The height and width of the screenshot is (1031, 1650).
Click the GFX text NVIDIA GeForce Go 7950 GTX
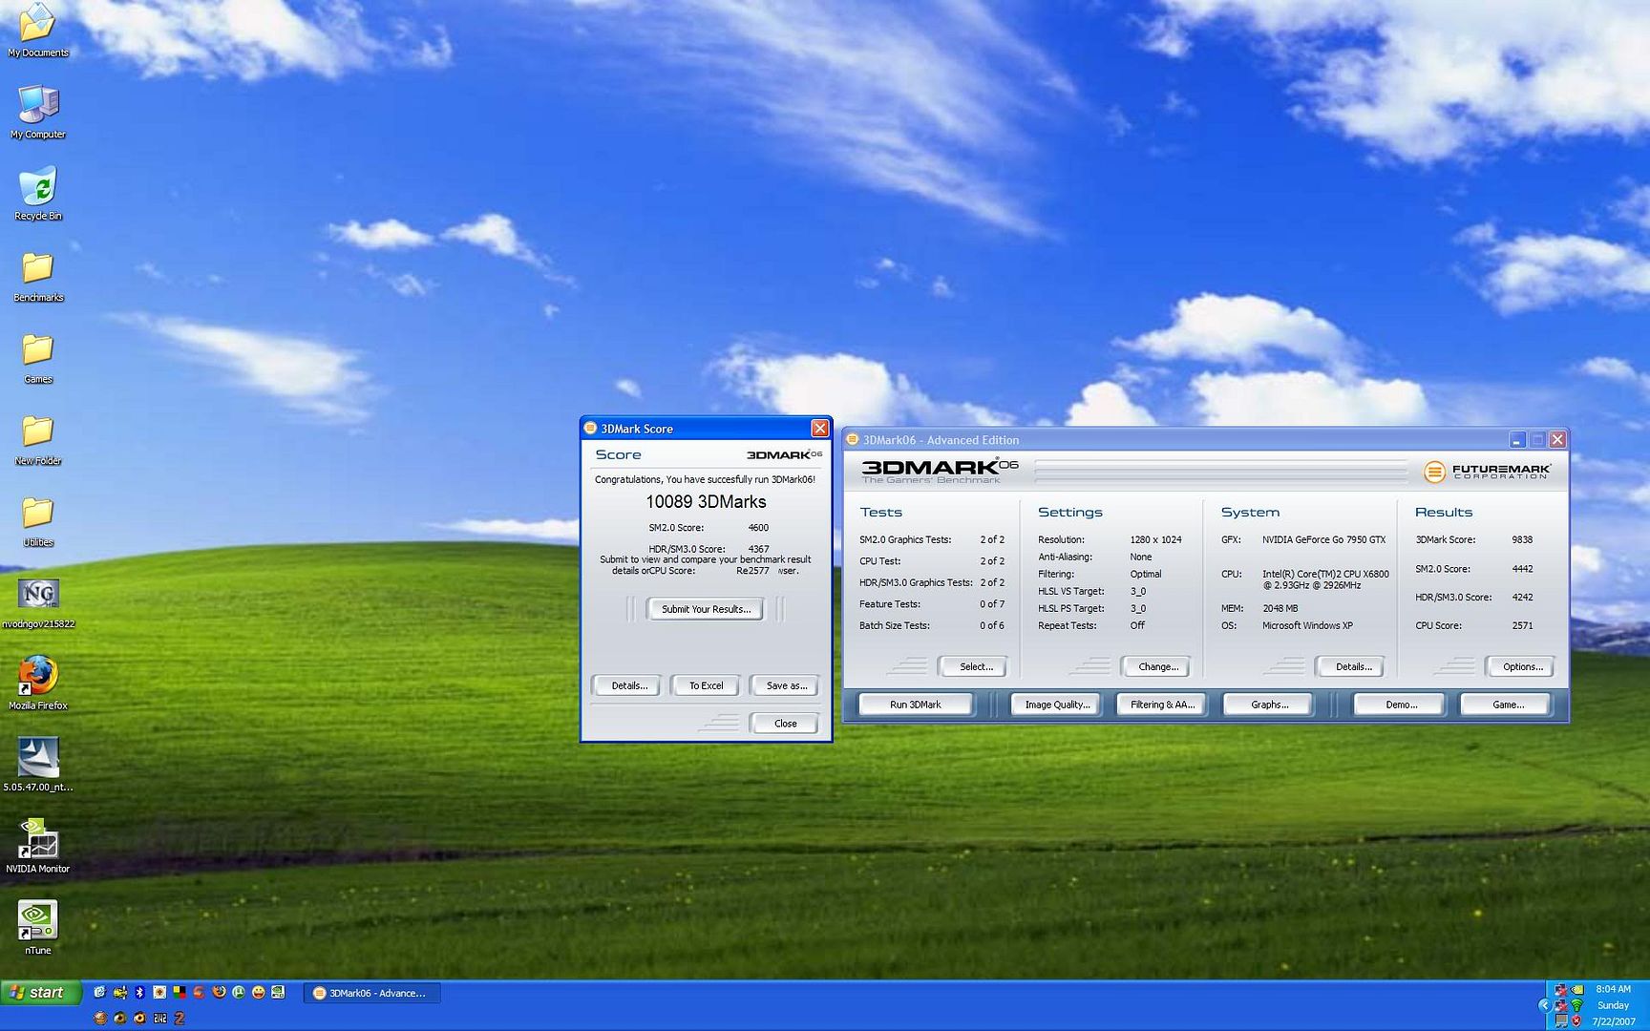pyautogui.click(x=1323, y=540)
